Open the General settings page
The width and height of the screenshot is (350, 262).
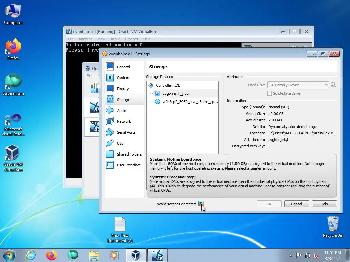click(x=124, y=67)
